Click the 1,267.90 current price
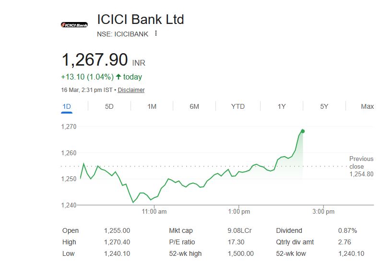This screenshot has width=381, height=275. pos(95,60)
